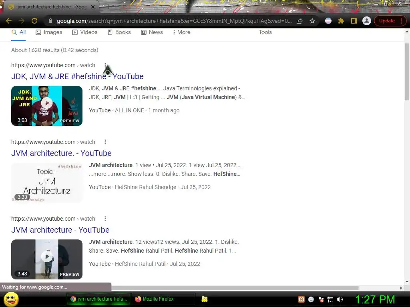This screenshot has height=307, width=410.
Task: Open the 'JDK, JVM & JRE #hefshine - YouTube' link
Action: pyautogui.click(x=77, y=76)
